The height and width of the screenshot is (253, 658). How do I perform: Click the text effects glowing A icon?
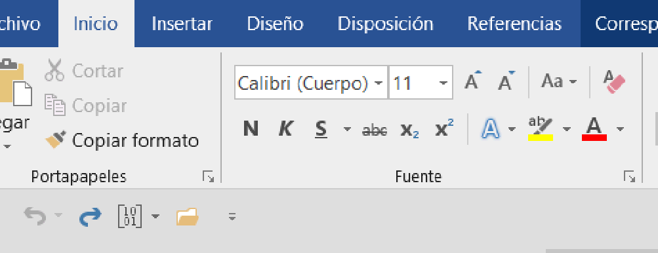(x=491, y=128)
